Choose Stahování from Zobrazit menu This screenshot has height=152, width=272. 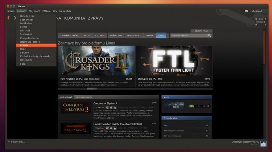point(36,34)
